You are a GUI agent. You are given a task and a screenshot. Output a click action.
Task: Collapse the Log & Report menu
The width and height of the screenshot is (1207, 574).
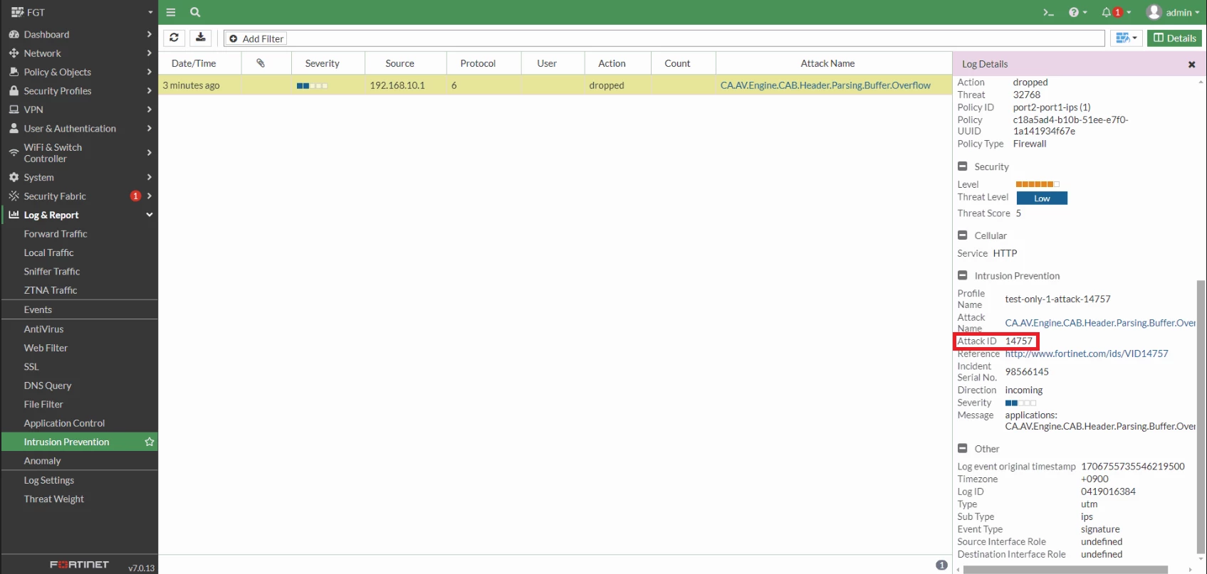coord(79,215)
